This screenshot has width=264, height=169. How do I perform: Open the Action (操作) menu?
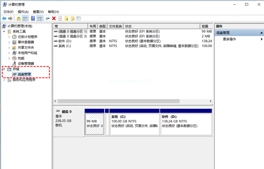click(x=23, y=12)
